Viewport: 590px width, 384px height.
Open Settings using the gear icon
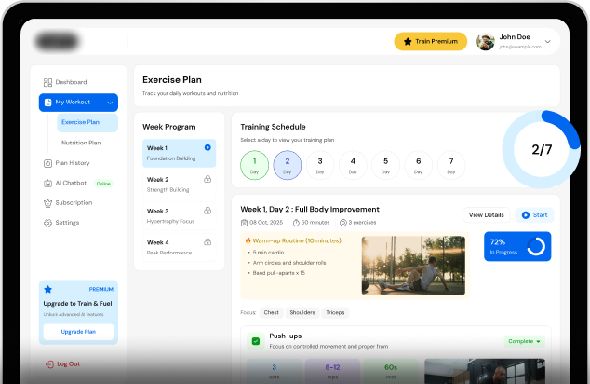47,223
